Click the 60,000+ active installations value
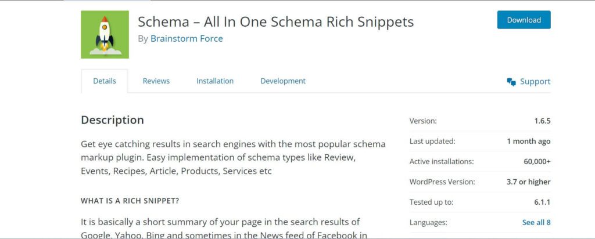This screenshot has height=239, width=595. [537, 161]
